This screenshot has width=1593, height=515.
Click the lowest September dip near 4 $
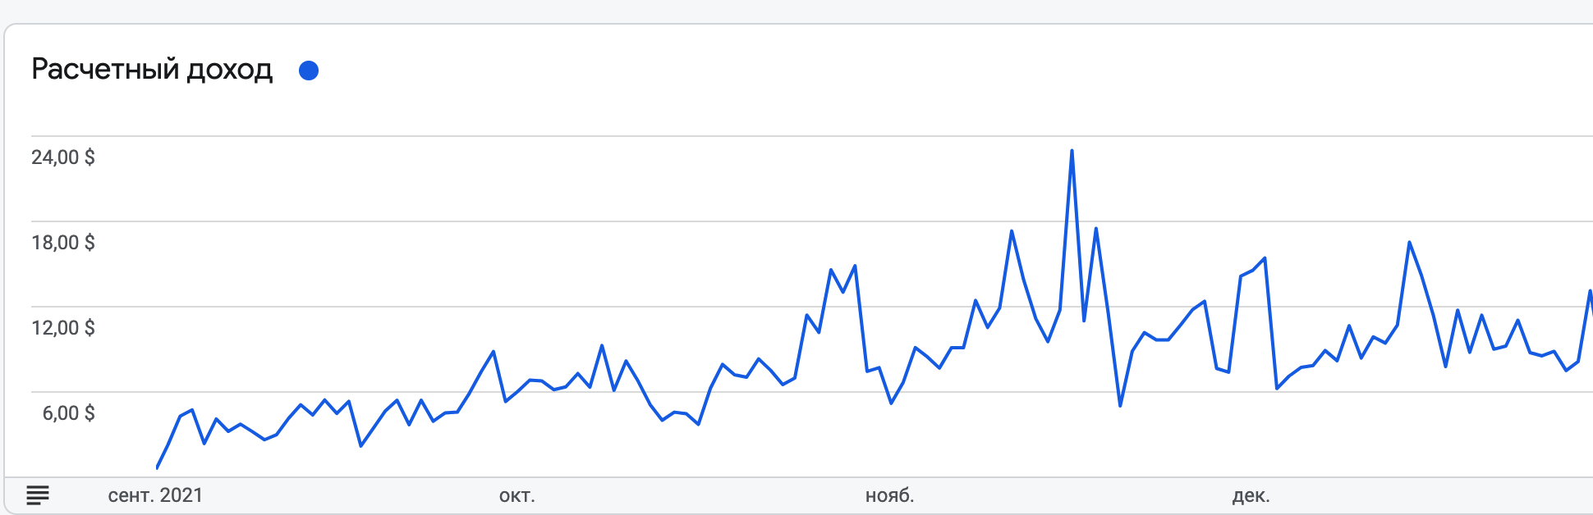[361, 446]
